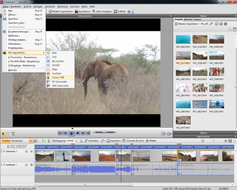The width and height of the screenshot is (237, 190).
Task: Click the preview volume slider
Action: pos(105,132)
